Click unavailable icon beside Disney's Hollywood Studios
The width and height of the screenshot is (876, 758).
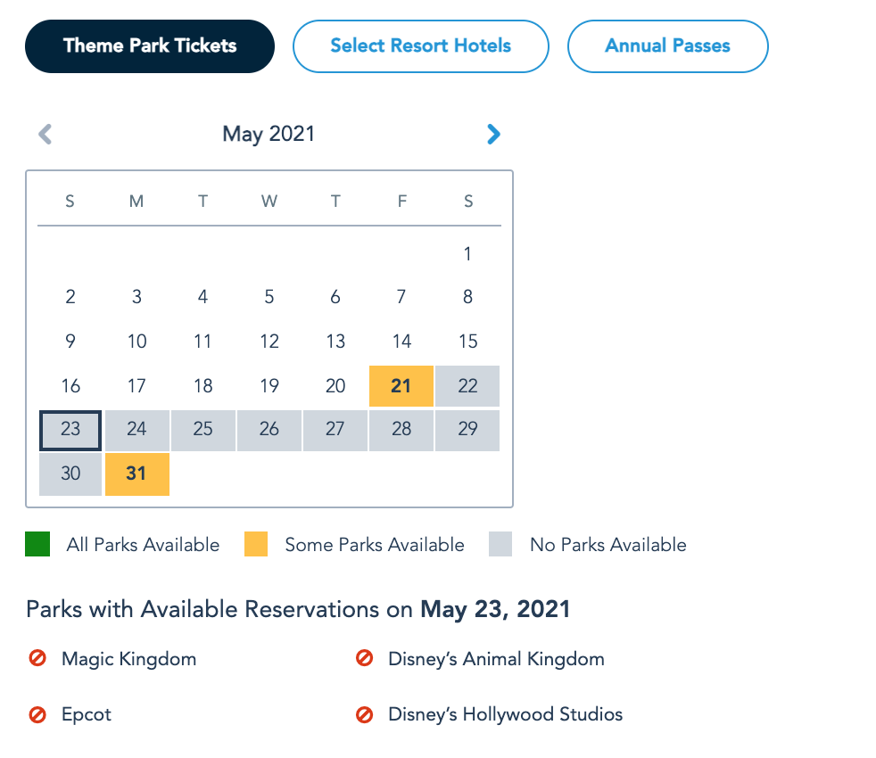coord(364,714)
